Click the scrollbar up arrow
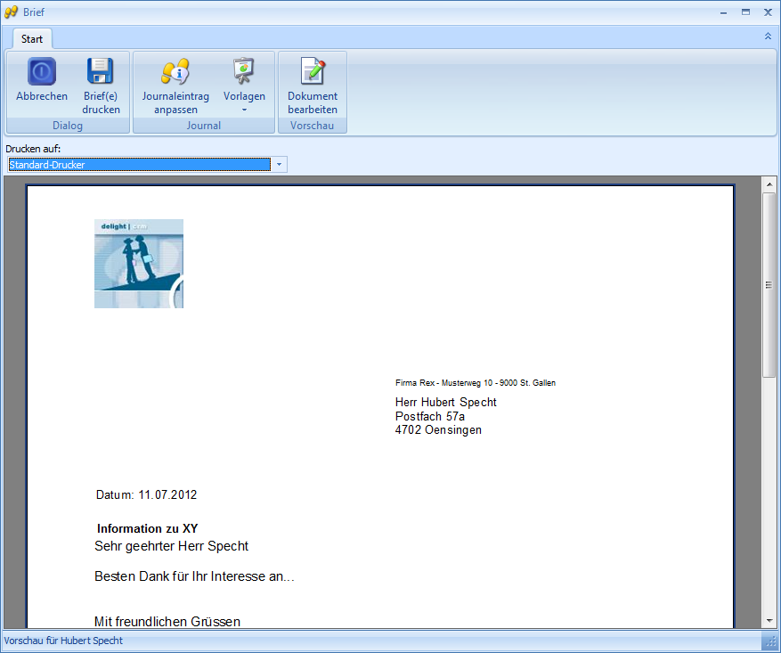The image size is (781, 653). click(x=768, y=184)
